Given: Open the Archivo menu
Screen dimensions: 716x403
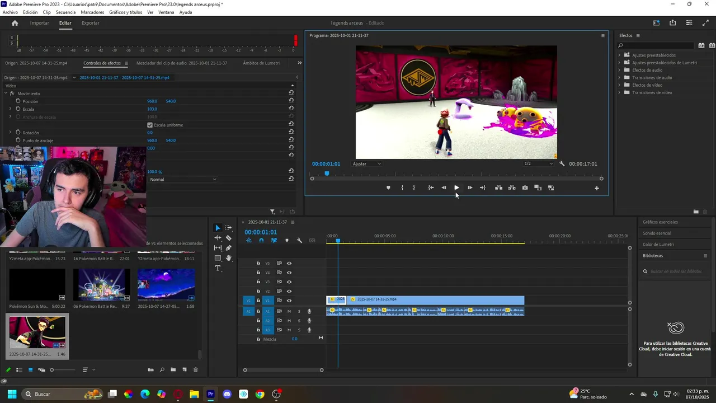Looking at the screenshot, I should point(10,12).
